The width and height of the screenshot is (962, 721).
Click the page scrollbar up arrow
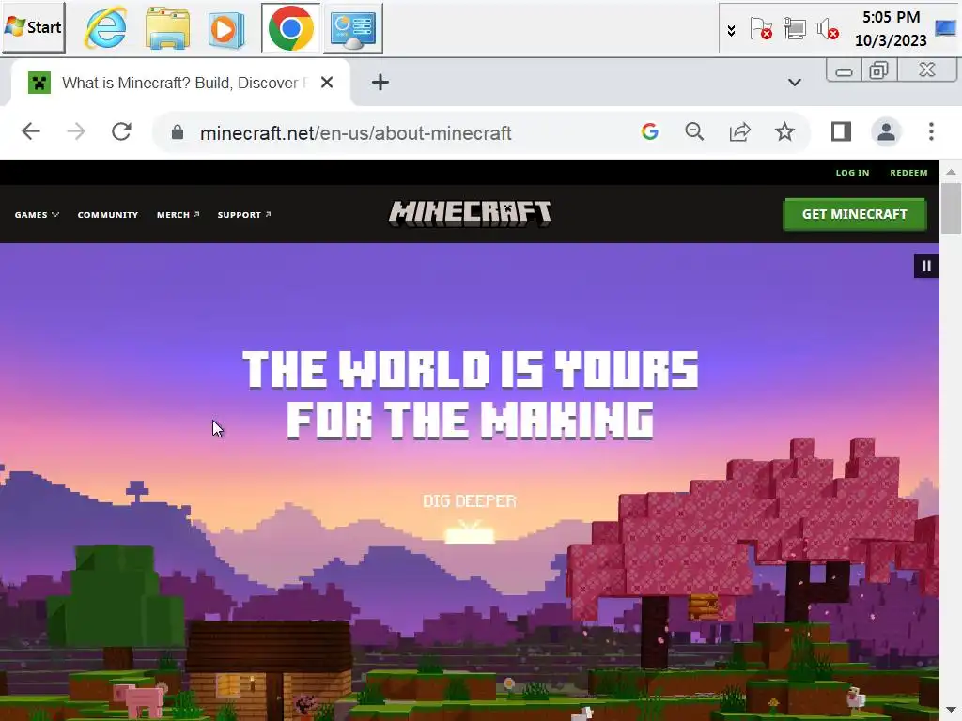(x=951, y=173)
